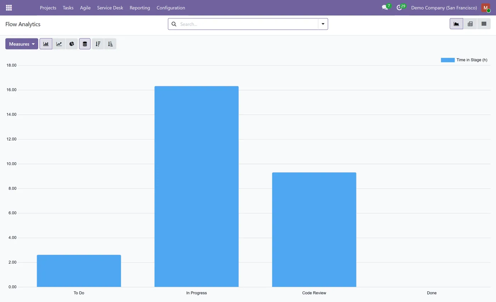Click the Done axis label
Image resolution: width=496 pixels, height=302 pixels.
click(432, 293)
